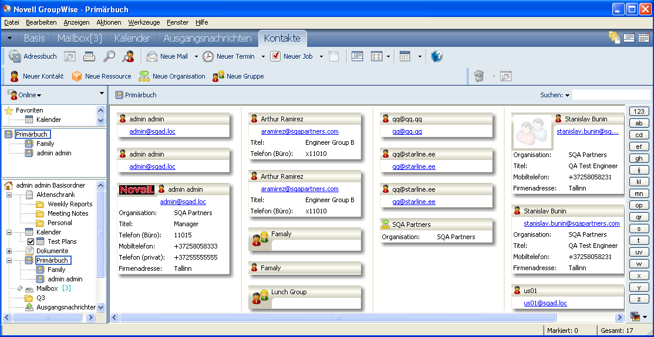Viewport: 654px width, 337px height.
Task: Open the Neuer Job dropdown arrow
Action: [321, 57]
